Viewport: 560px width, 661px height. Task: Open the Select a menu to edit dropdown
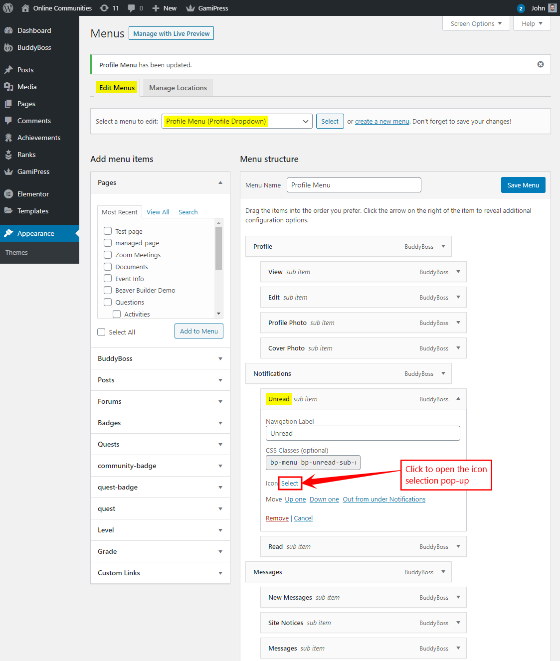click(x=237, y=121)
